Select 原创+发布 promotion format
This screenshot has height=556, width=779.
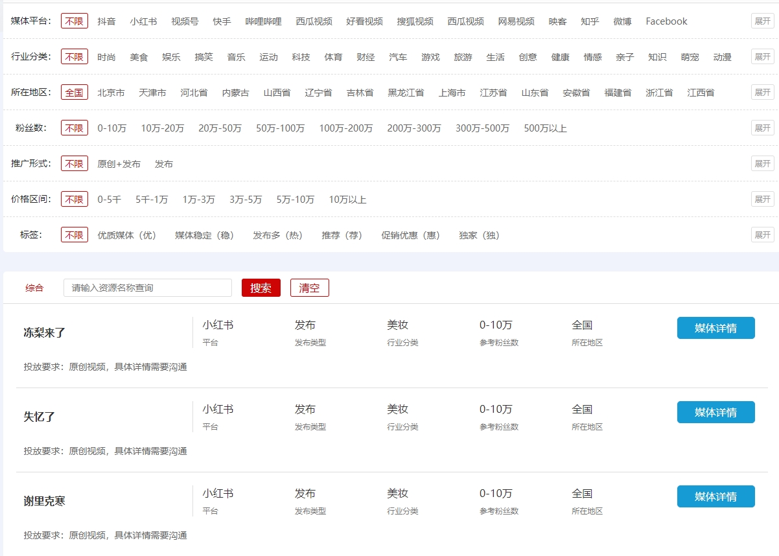(x=119, y=164)
